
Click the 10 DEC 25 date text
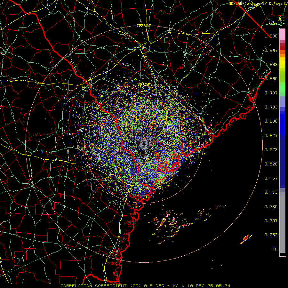(x=200, y=286)
